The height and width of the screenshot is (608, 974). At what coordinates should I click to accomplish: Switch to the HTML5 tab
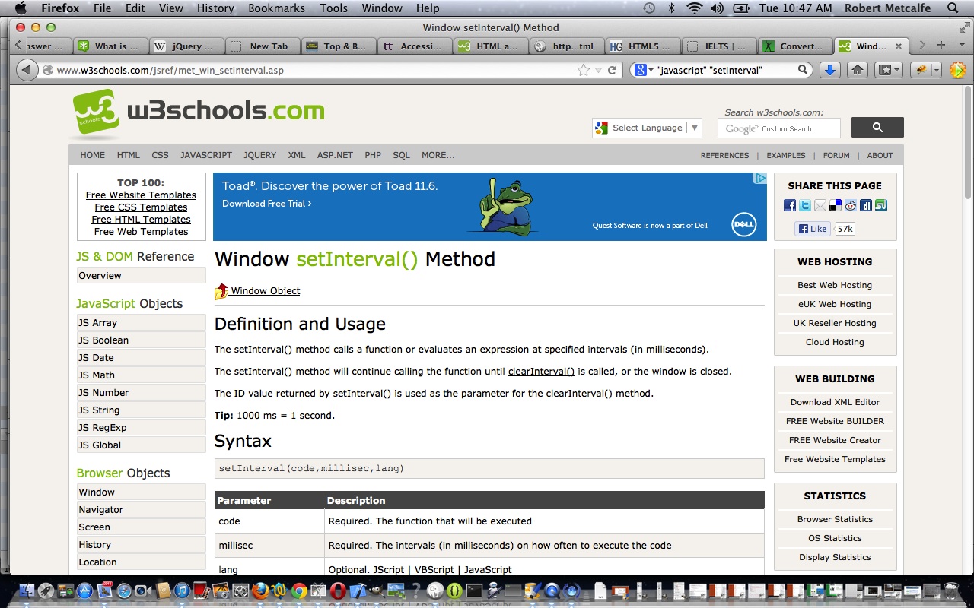(643, 46)
